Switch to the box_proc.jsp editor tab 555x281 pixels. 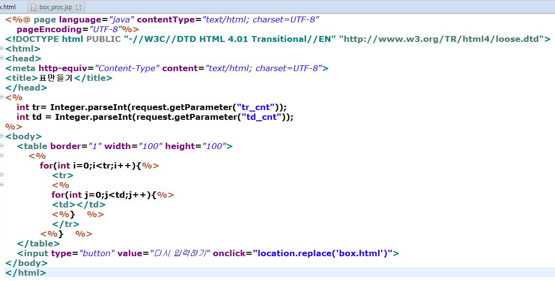(x=55, y=7)
